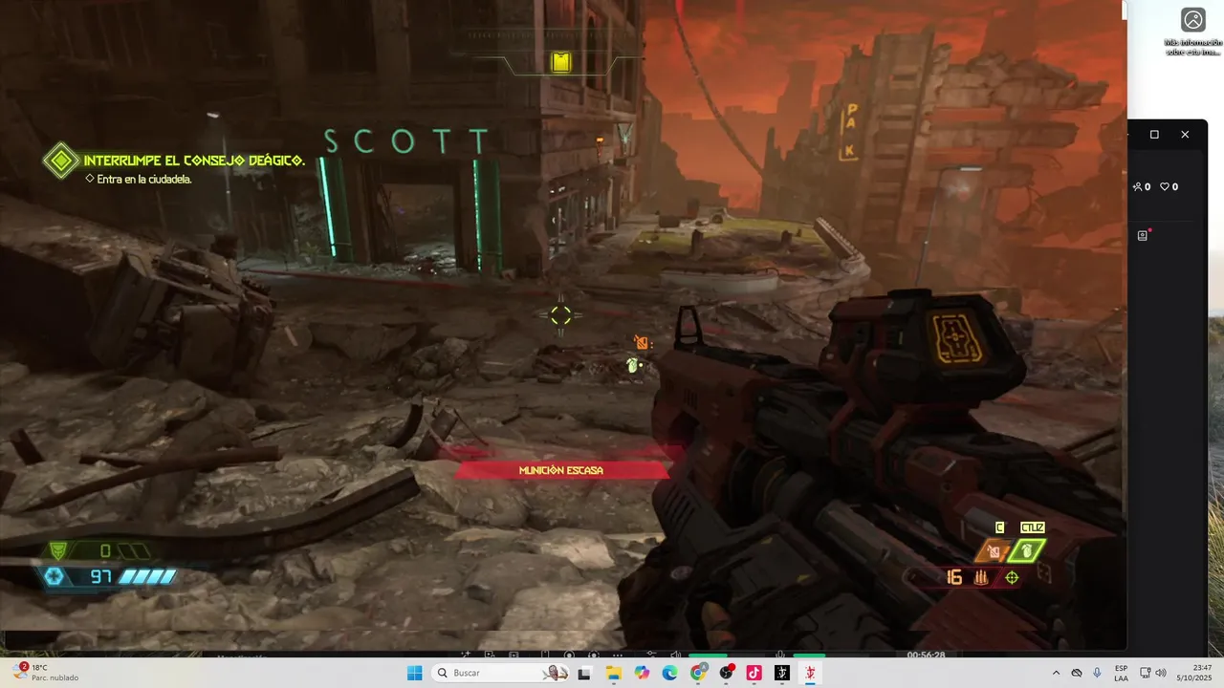Click the taskbar Buscar search box
1224x688 pixels.
click(x=500, y=673)
